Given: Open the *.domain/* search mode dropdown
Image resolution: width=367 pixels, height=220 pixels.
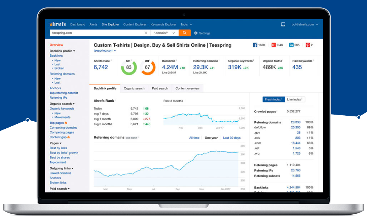Looking at the screenshot, I should tap(164, 32).
